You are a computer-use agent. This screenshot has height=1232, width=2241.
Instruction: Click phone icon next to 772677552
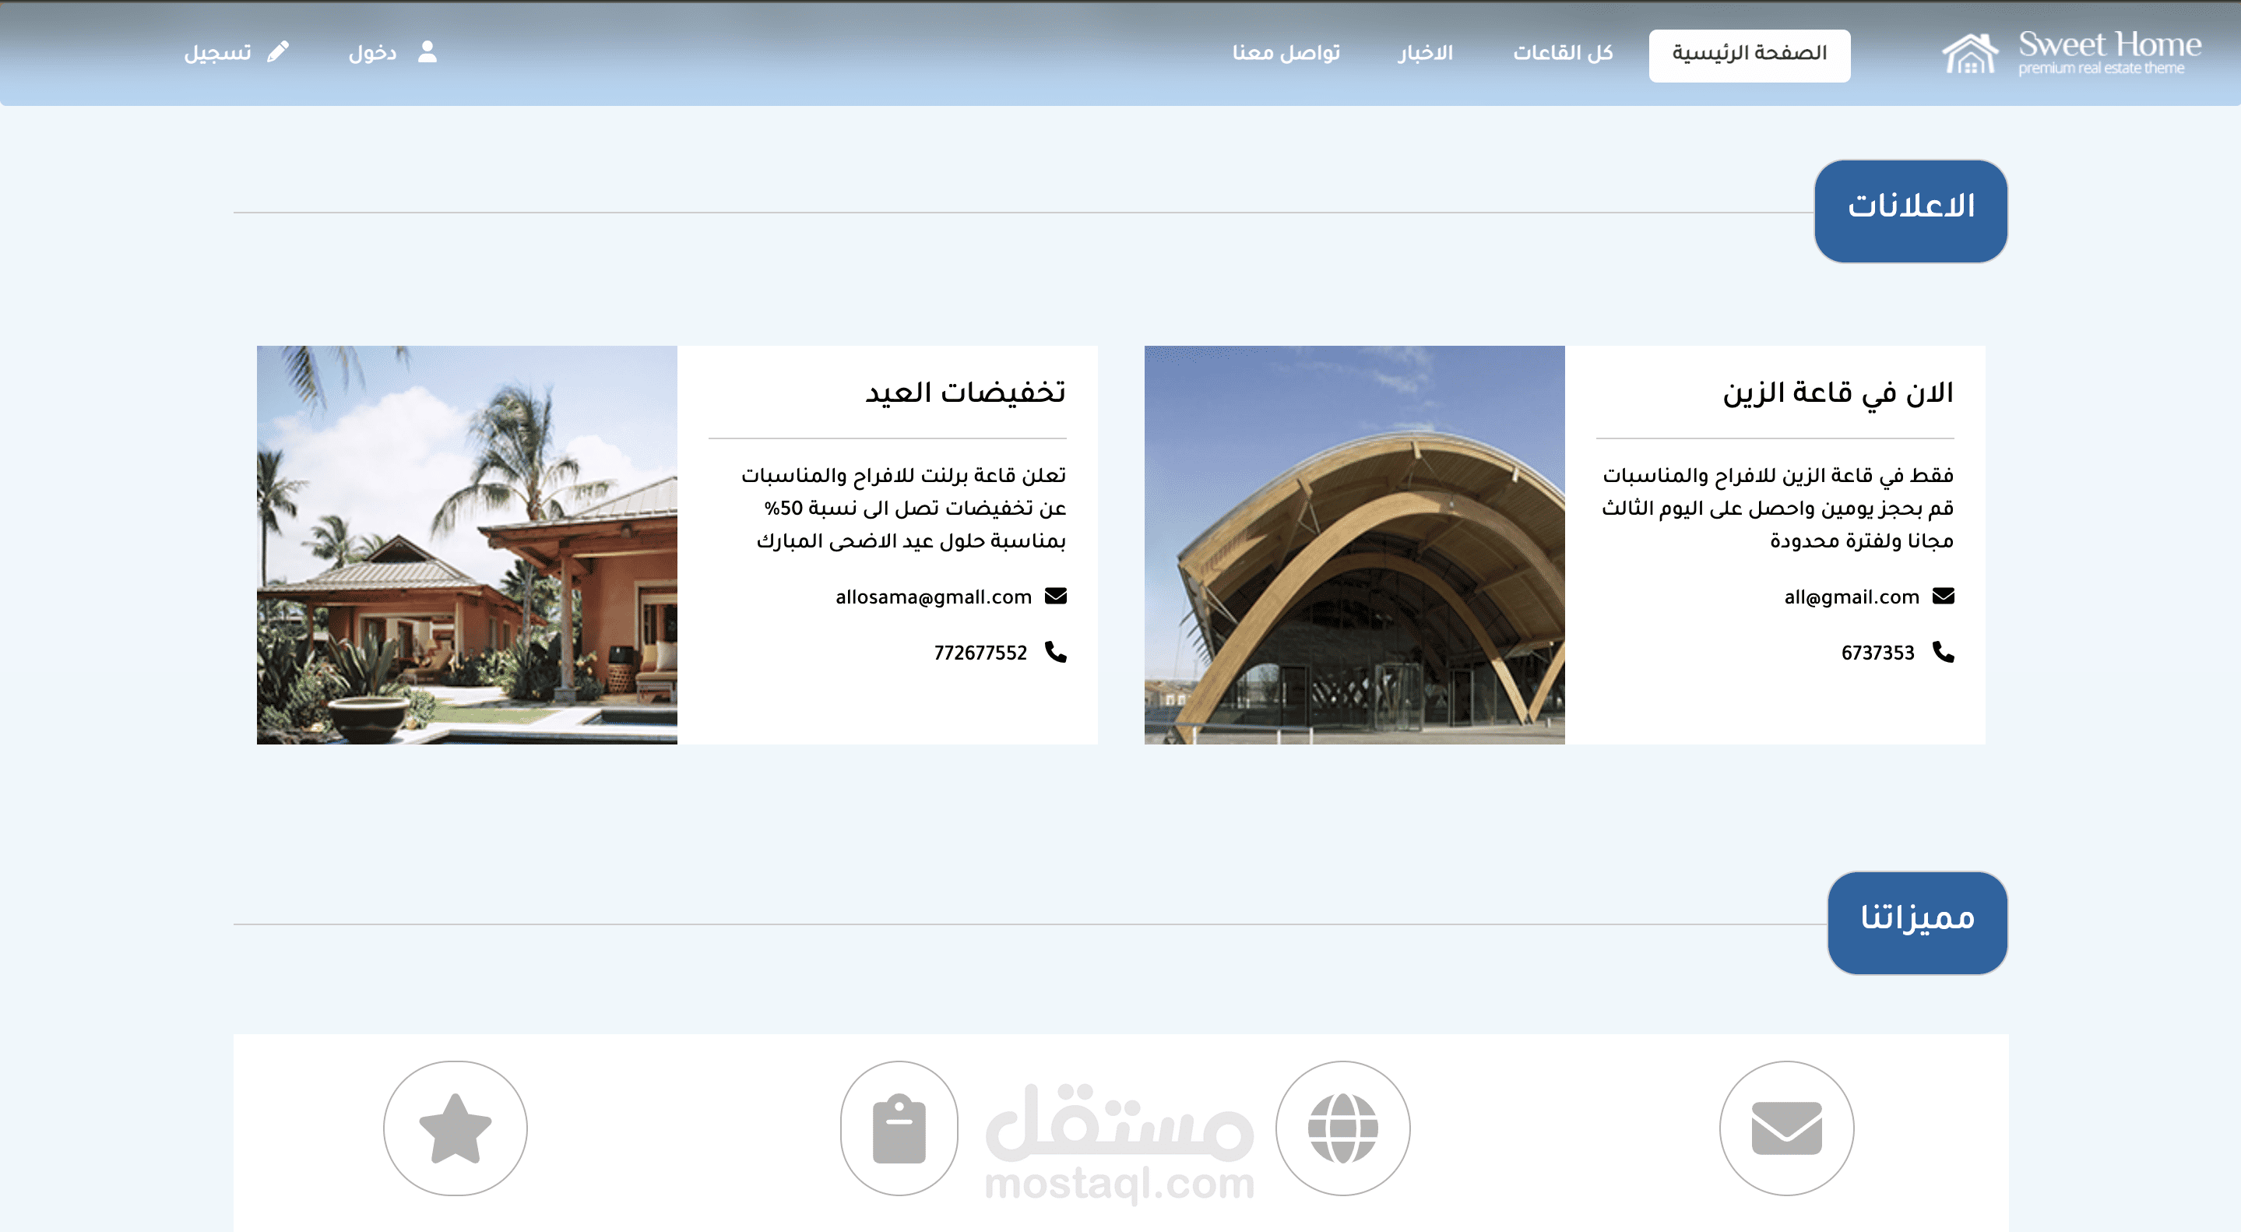(1055, 652)
